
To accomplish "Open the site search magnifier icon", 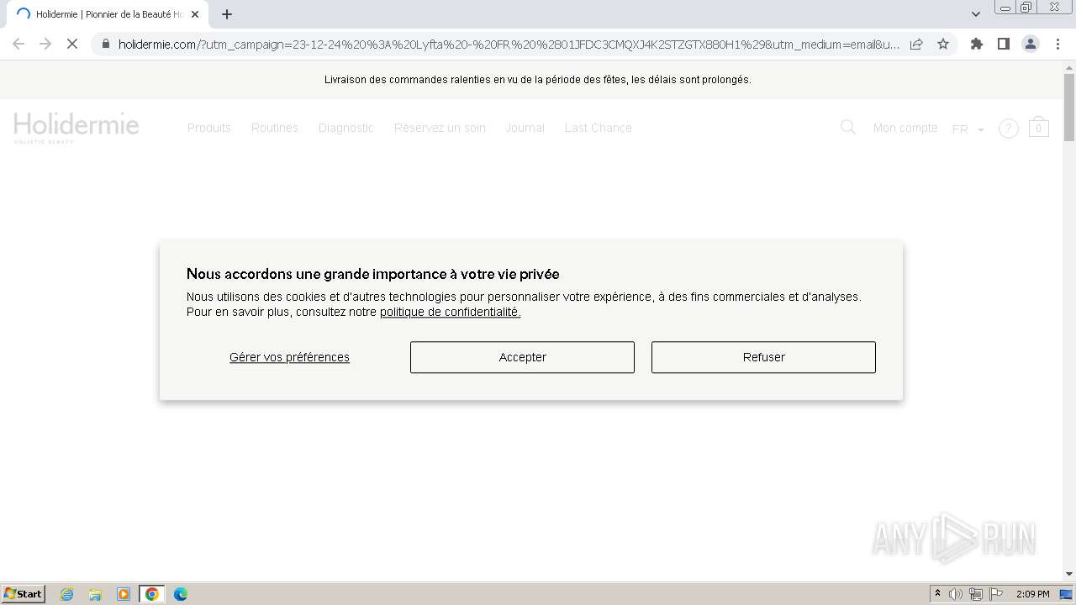I will pos(848,127).
